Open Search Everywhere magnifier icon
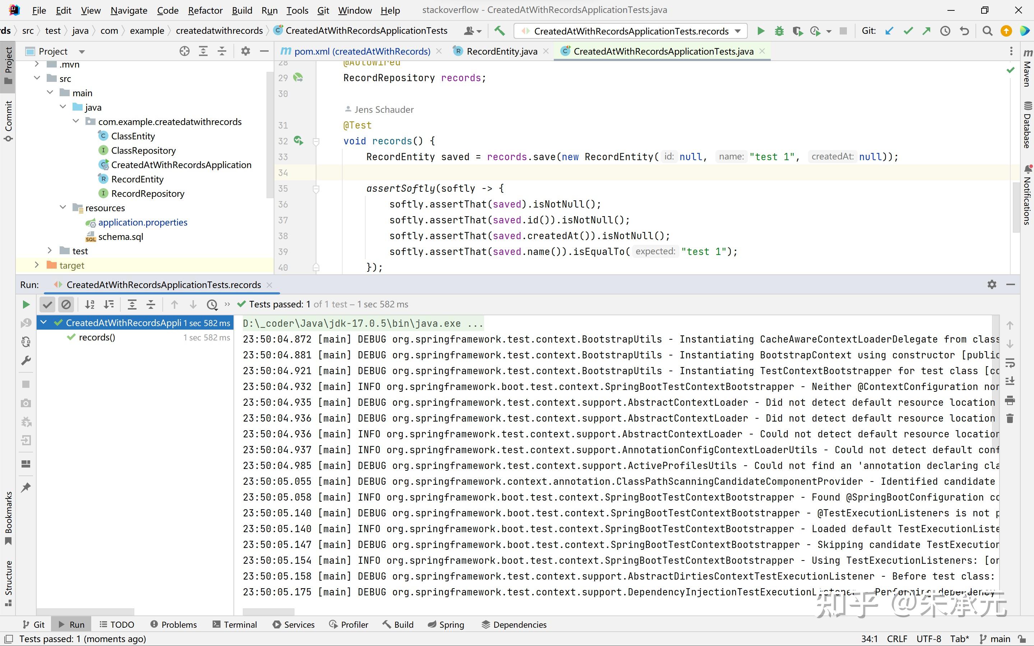 tap(987, 31)
